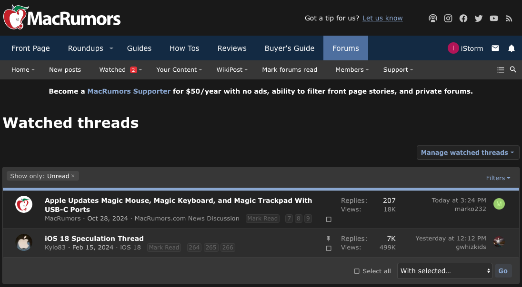Open the iStorm account name

(x=472, y=48)
